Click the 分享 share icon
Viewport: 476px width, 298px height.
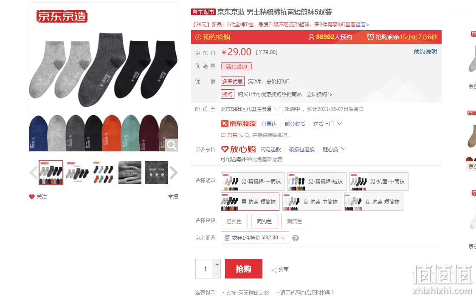[274, 270]
